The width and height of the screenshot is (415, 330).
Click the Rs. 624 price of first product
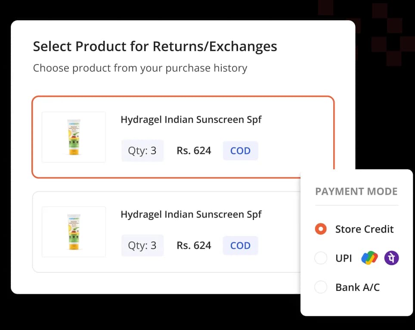[194, 150]
